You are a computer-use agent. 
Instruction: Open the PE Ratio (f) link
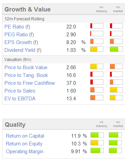17,27
